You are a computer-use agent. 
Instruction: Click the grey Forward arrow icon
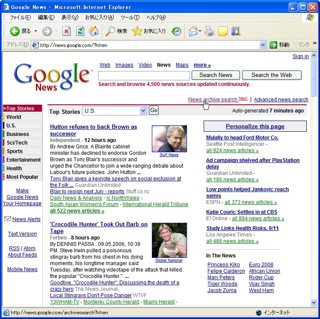click(47, 31)
